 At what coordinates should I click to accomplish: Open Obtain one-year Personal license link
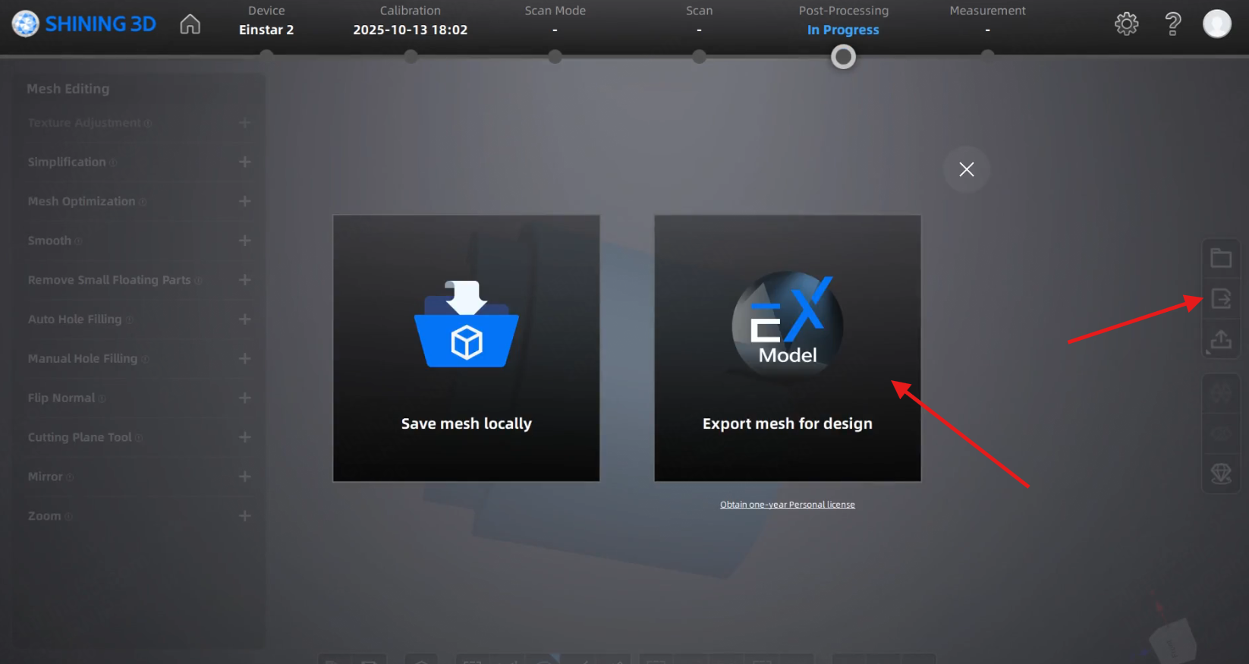pos(787,505)
